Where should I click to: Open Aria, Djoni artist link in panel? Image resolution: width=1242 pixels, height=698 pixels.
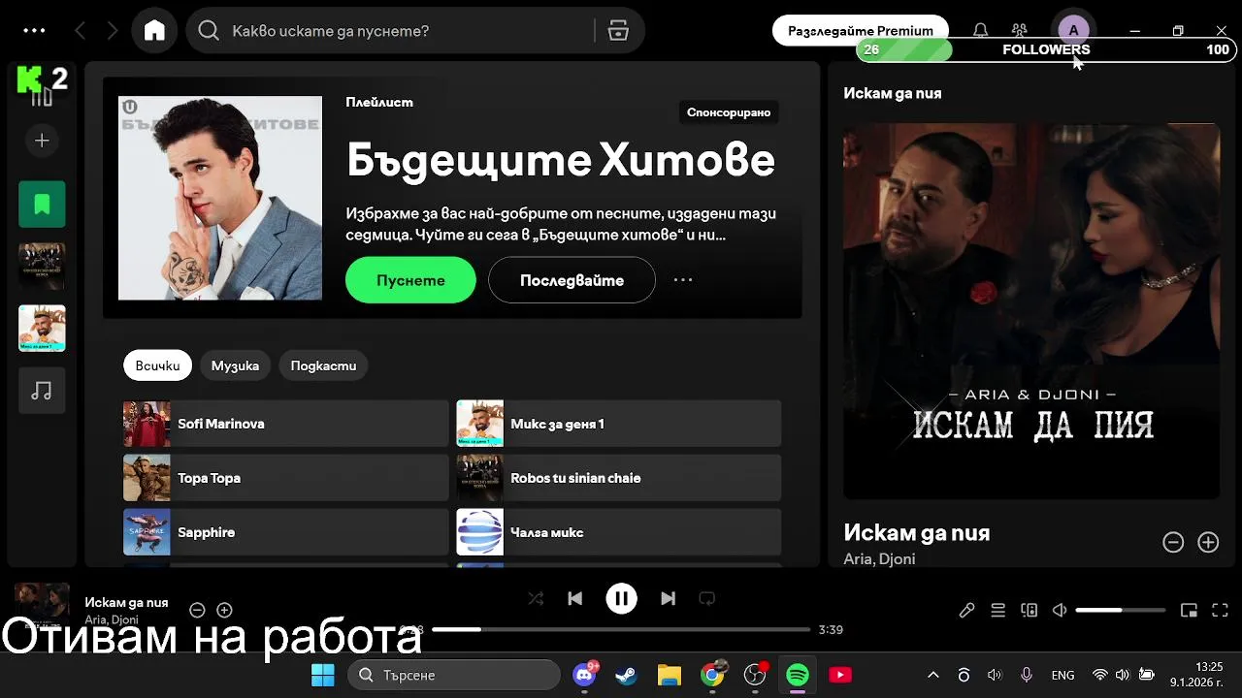coord(879,558)
